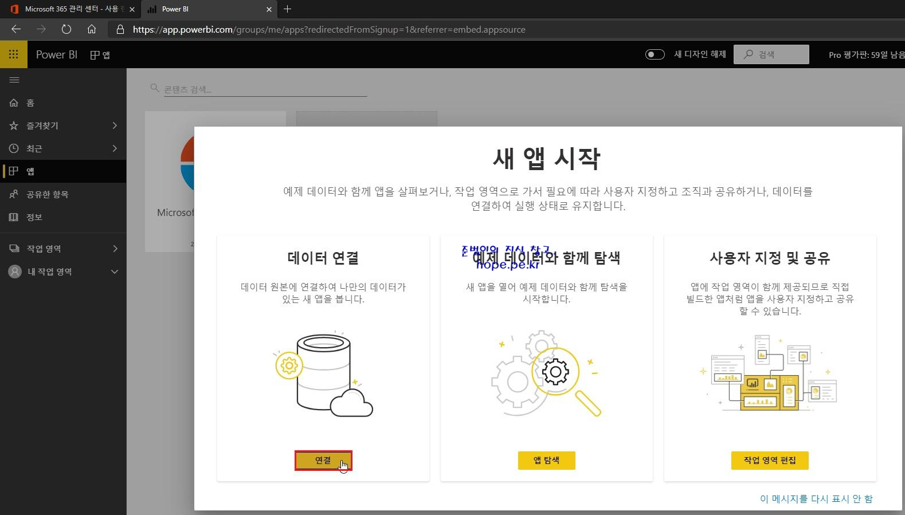Screen dimensions: 905x515
Task: Click the 앱 breadcrumb in header
Action: point(101,55)
